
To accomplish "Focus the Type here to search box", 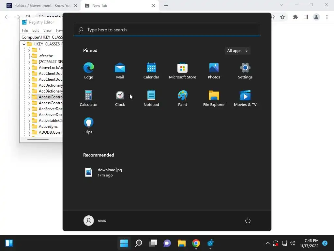I will [x=167, y=30].
